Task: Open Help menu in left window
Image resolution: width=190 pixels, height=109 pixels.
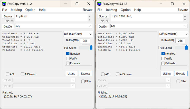Action: point(42,10)
